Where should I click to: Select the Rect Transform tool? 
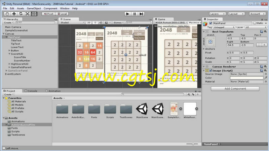tap(34, 14)
